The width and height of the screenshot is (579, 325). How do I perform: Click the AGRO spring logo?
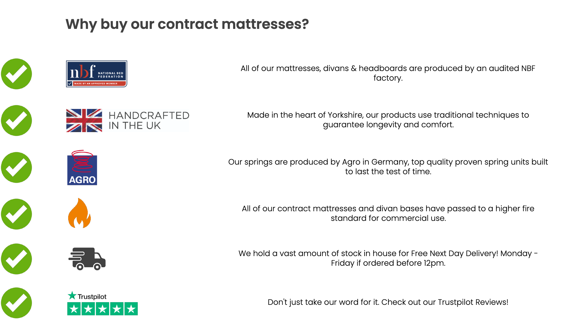82,168
